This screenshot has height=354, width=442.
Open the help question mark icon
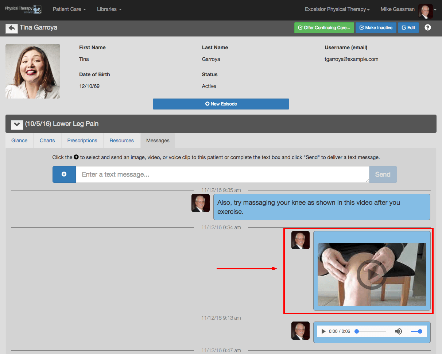(x=428, y=27)
